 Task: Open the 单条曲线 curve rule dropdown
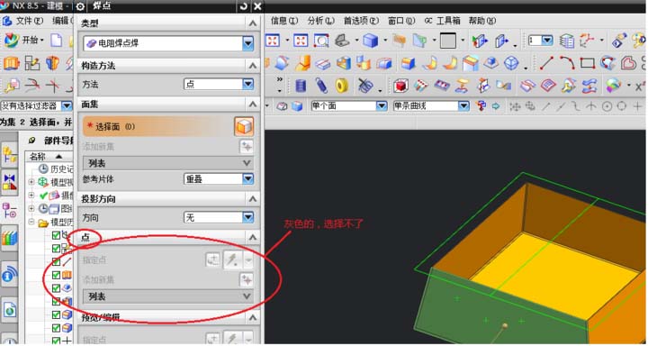click(463, 106)
